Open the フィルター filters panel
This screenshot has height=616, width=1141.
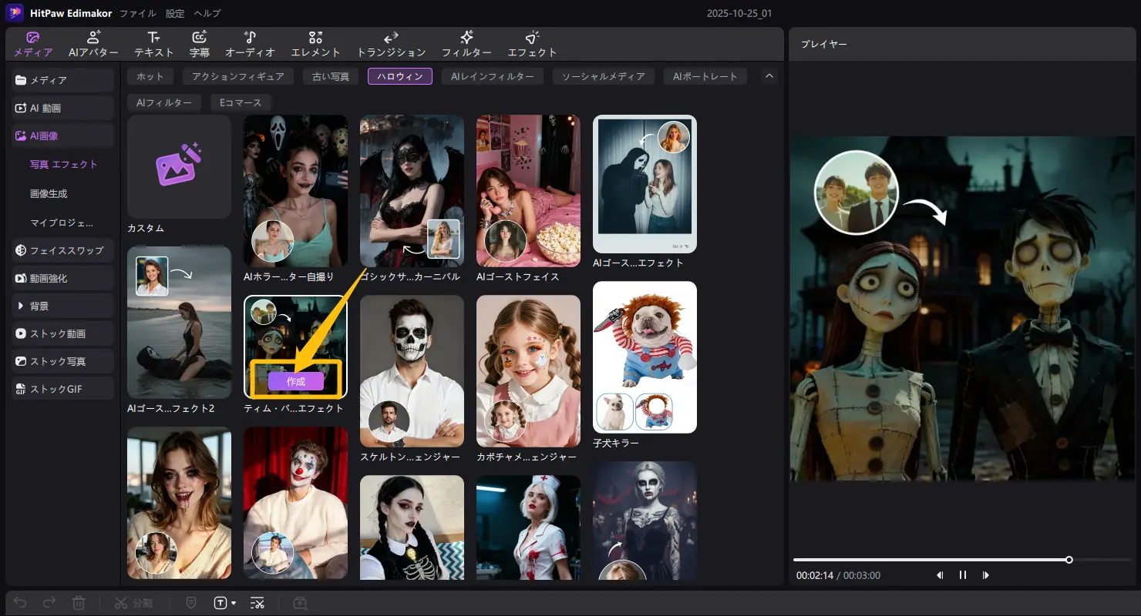click(466, 45)
